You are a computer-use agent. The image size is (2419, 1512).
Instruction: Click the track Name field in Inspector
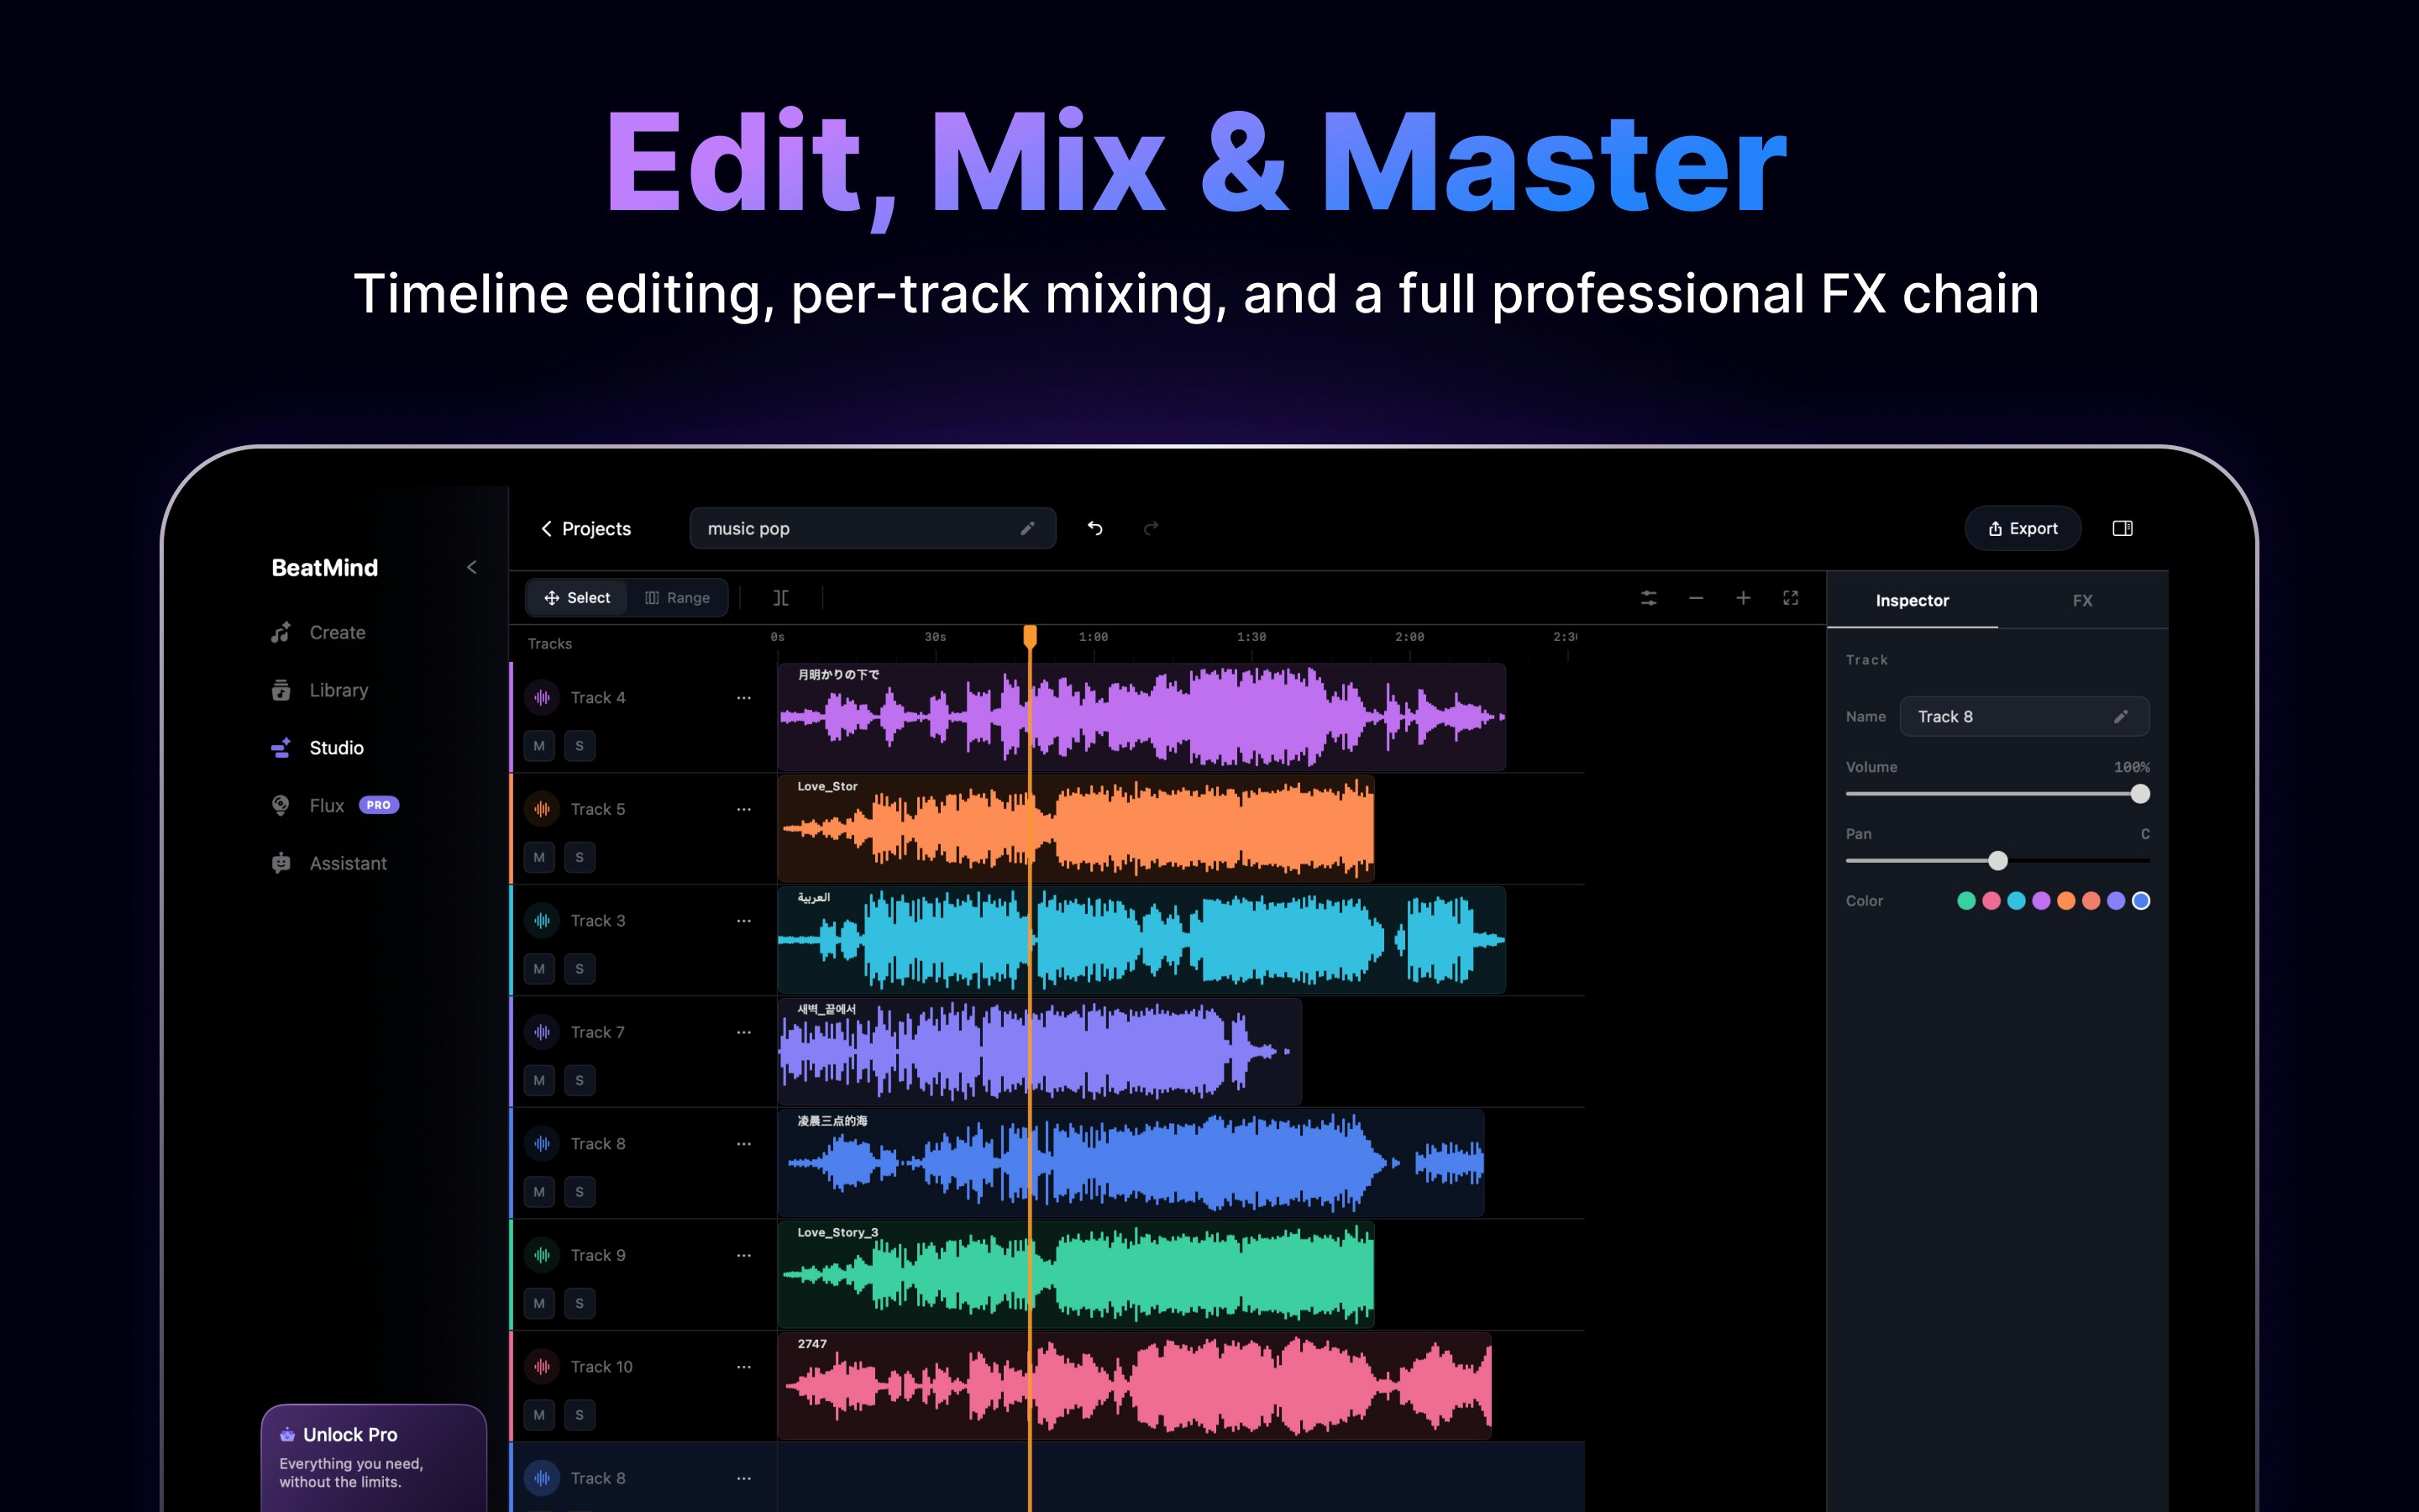(x=2024, y=716)
